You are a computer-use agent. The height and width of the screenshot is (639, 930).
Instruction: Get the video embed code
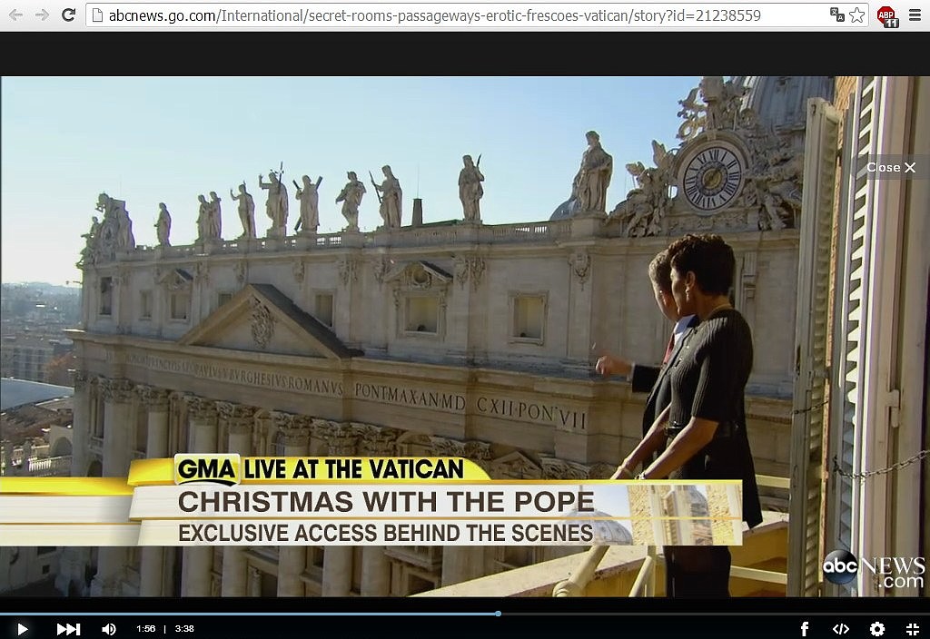840,628
